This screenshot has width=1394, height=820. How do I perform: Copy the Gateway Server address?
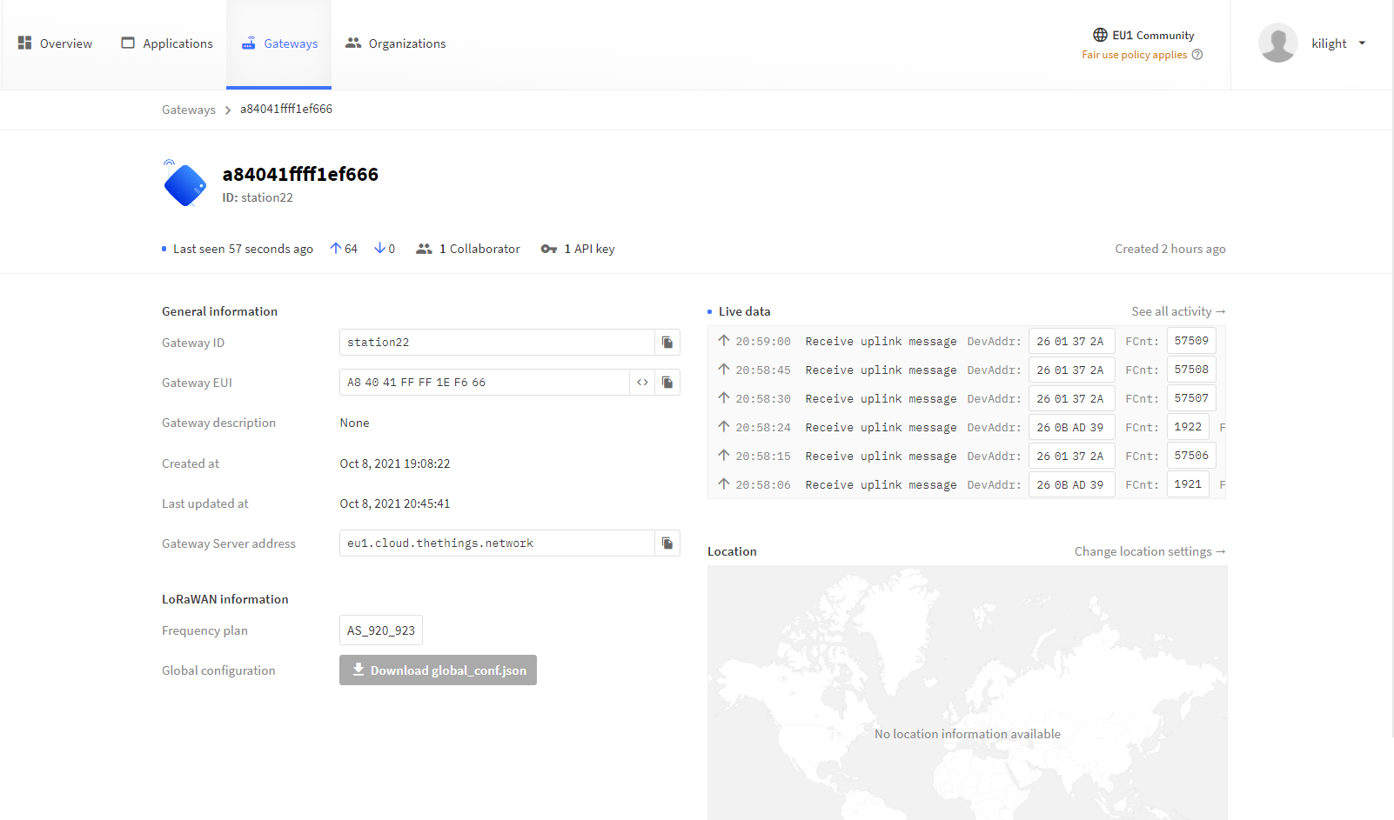pyautogui.click(x=667, y=543)
